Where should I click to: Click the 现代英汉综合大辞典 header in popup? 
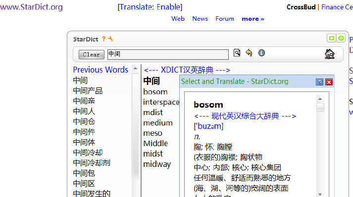(x=245, y=116)
